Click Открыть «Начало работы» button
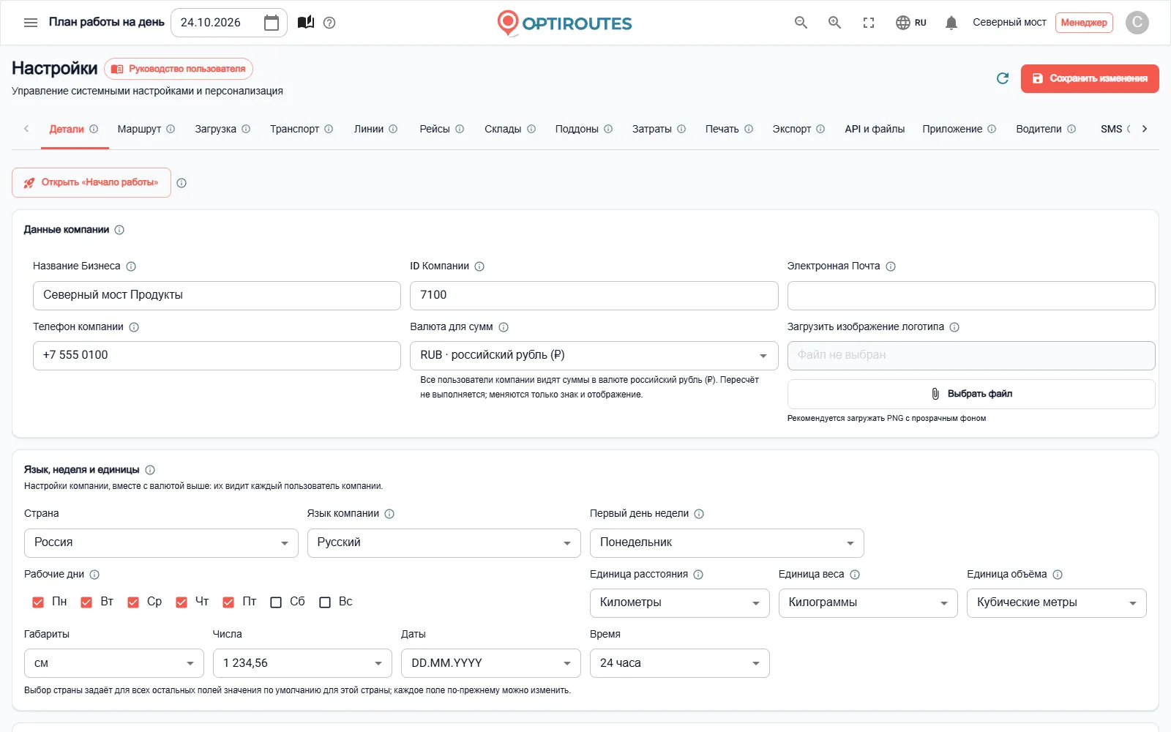 coord(91,183)
